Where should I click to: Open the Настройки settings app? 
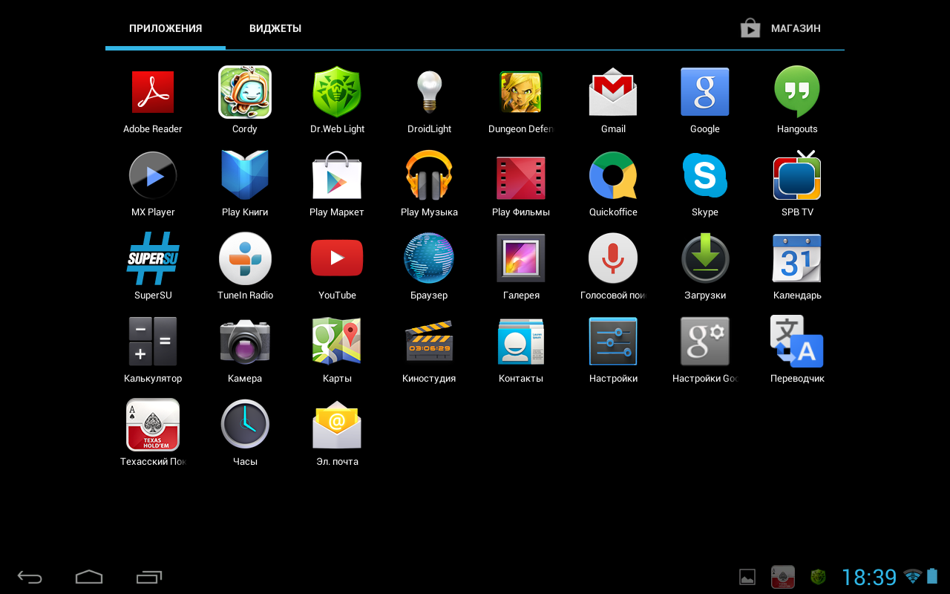point(613,342)
